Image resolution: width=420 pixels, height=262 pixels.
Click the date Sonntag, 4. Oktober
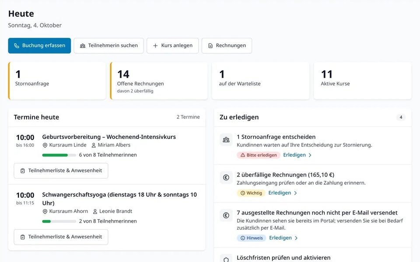[x=35, y=25]
